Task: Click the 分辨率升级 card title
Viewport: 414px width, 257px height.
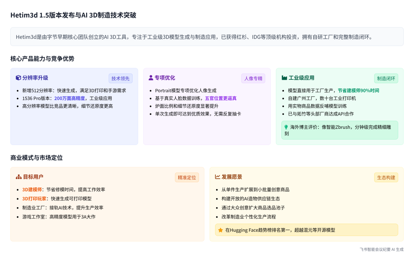Action: 35,77
